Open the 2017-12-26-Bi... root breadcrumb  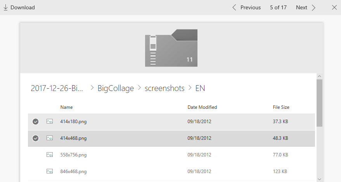pos(57,88)
